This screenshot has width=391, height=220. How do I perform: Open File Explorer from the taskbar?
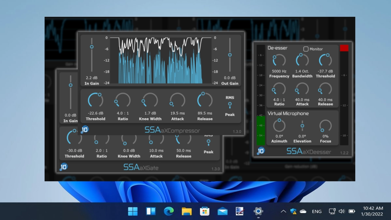(x=187, y=211)
